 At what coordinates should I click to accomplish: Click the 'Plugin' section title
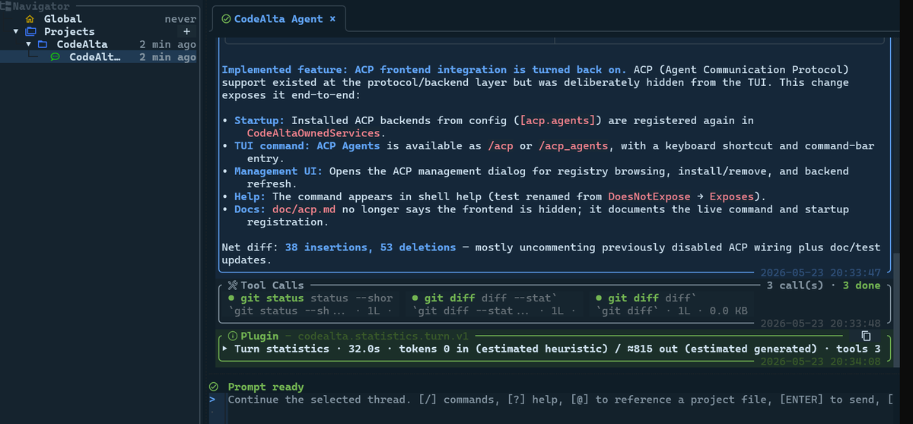coord(259,336)
